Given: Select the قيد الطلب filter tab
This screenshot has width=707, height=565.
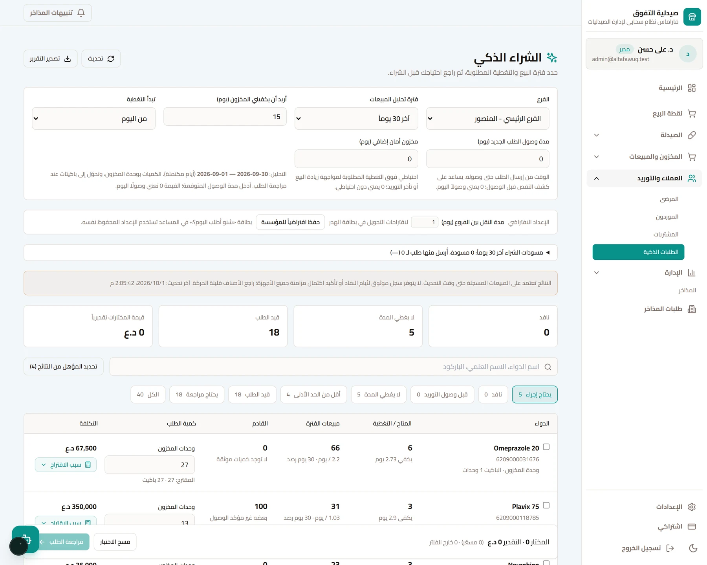Looking at the screenshot, I should tap(252, 394).
